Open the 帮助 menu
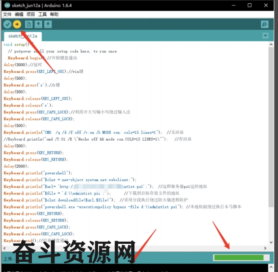This screenshot has width=278, height=272. pyautogui.click(x=54, y=14)
